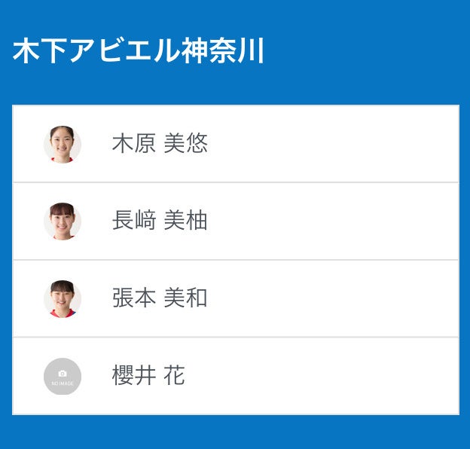This screenshot has height=449, width=470.
Task: Click the avatar beside 長﨑 美柚
Action: click(63, 221)
